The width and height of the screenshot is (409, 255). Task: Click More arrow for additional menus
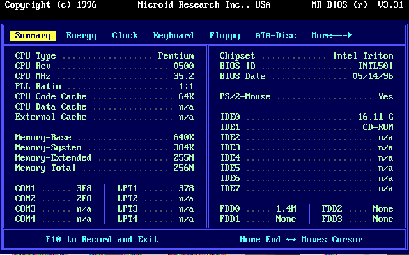pyautogui.click(x=332, y=35)
